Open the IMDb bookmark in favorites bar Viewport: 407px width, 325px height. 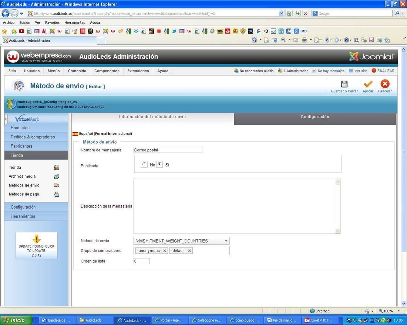click(x=220, y=31)
